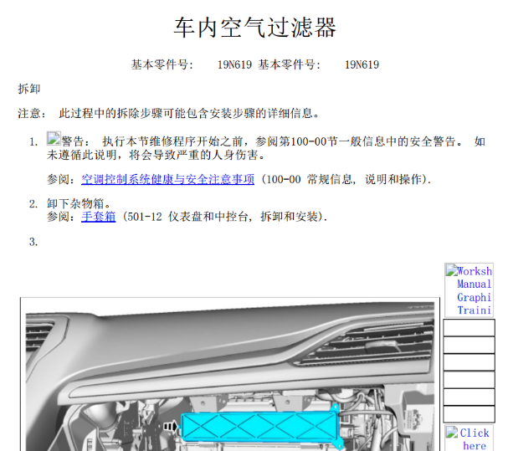
Task: Click the broken image icon beside Workshop Manual
Action: click(452, 270)
